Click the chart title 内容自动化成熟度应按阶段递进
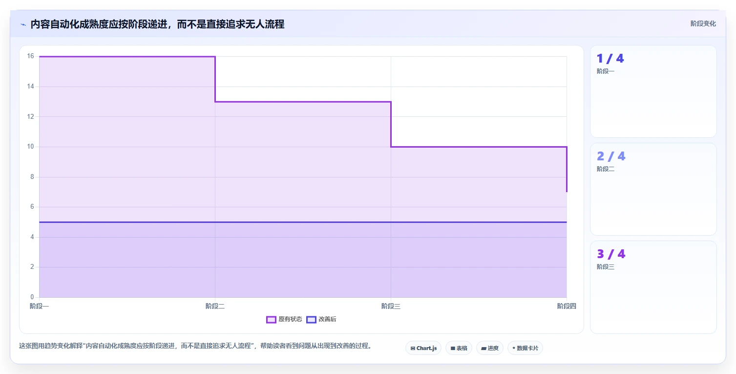 click(157, 24)
